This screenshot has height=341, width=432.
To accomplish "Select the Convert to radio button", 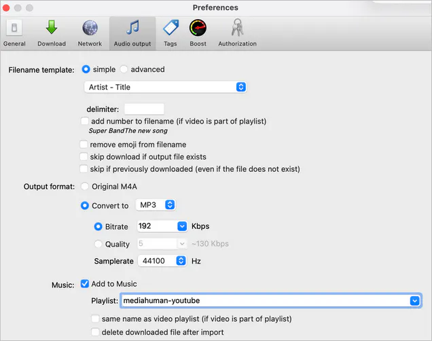I will coord(85,205).
